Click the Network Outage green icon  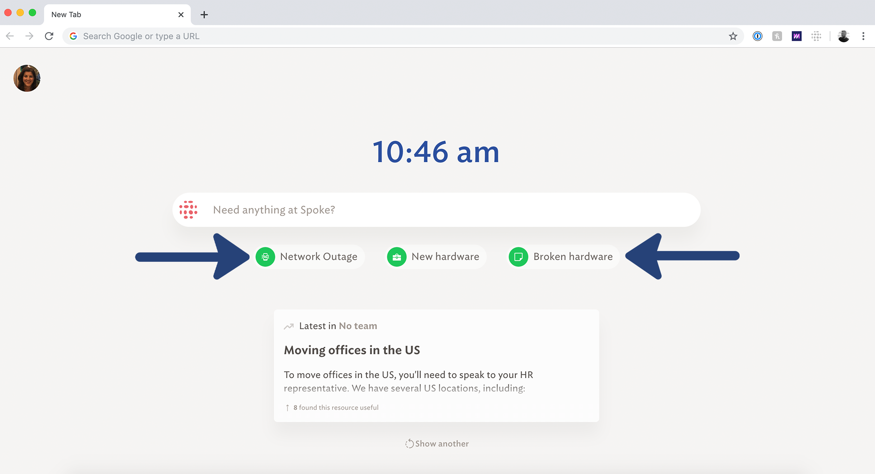click(265, 257)
